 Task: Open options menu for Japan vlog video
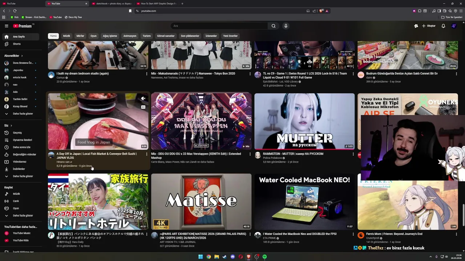coord(147,154)
